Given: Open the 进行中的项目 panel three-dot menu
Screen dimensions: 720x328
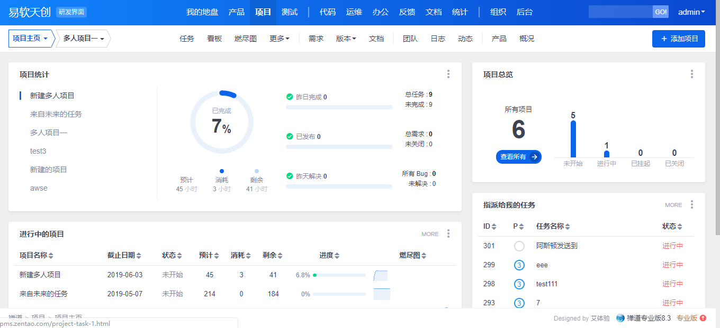Looking at the screenshot, I should tap(448, 233).
